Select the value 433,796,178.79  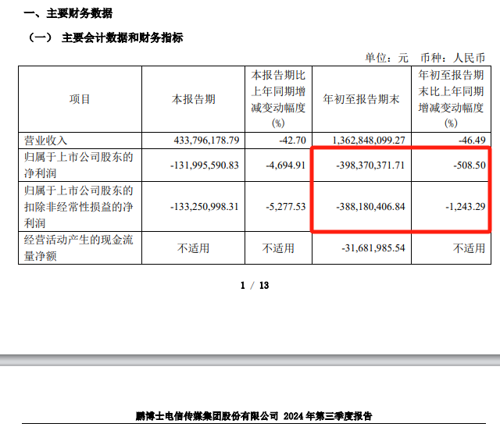coord(200,141)
